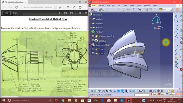Open the Start menu in CATIA menu bar

point(94,5)
